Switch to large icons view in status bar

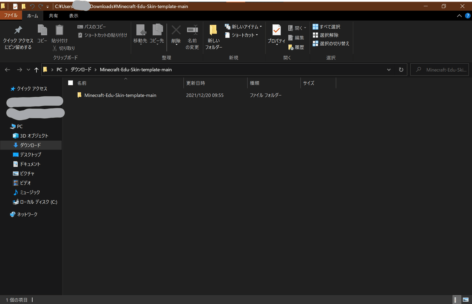point(466,300)
